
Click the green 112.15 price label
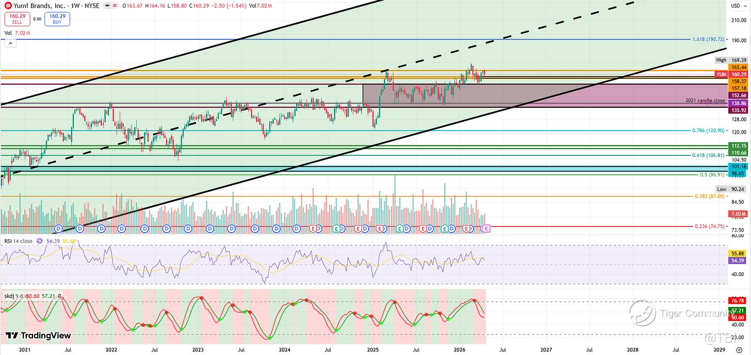pos(738,146)
